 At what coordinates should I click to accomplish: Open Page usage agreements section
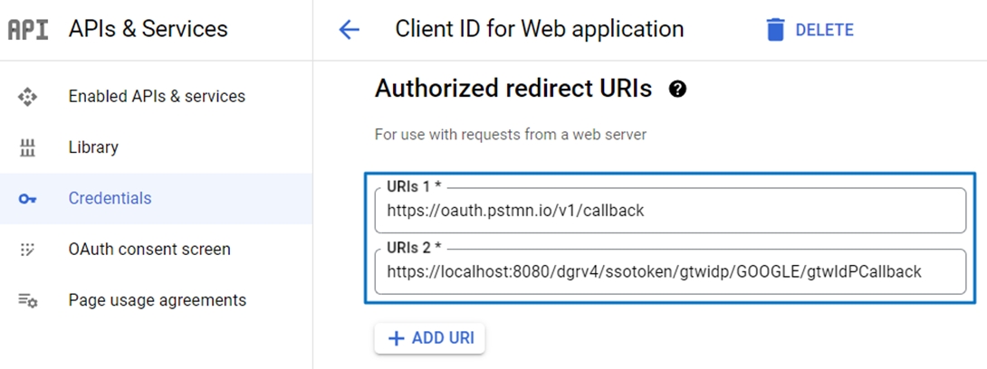[157, 300]
